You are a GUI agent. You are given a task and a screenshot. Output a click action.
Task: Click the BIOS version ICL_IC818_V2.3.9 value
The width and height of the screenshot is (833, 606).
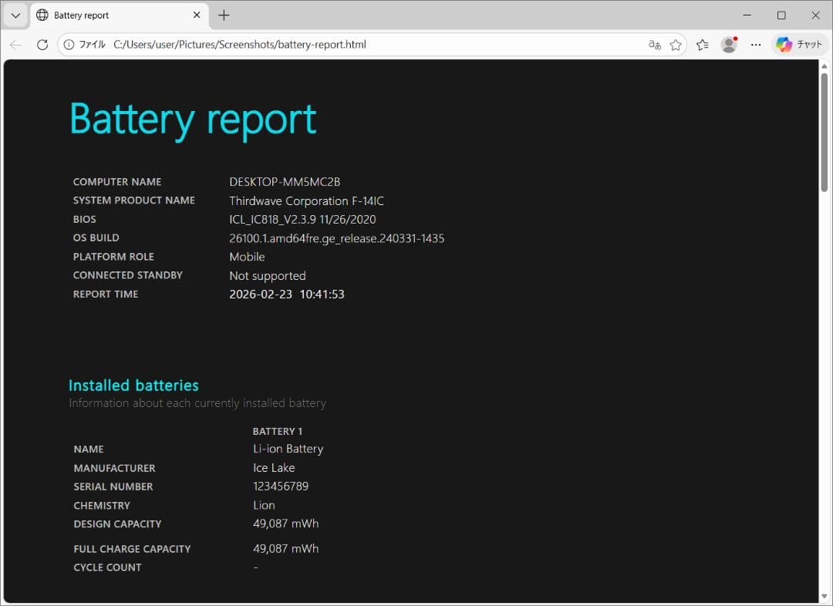click(302, 220)
